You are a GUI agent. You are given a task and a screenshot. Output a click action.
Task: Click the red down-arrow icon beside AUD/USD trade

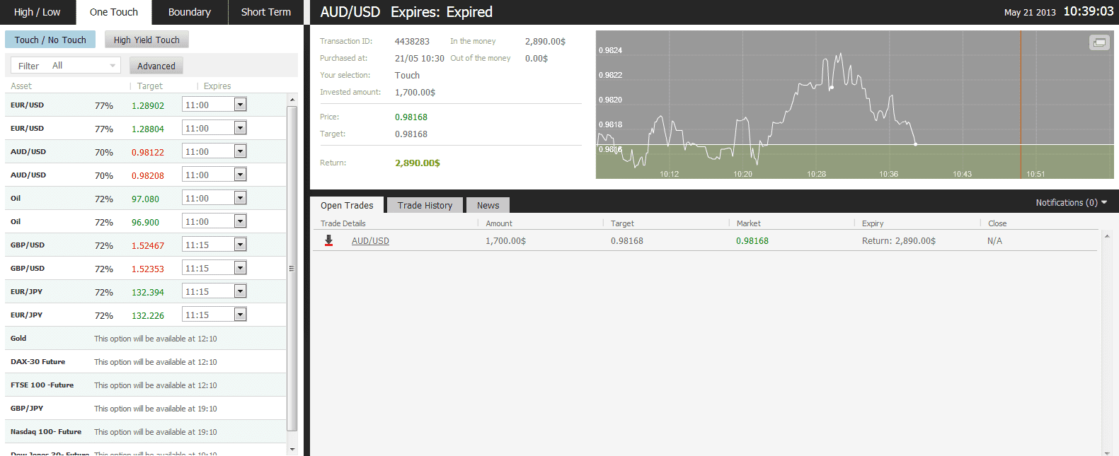[x=328, y=240]
